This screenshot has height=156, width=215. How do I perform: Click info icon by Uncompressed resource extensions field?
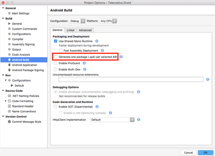point(208,79)
